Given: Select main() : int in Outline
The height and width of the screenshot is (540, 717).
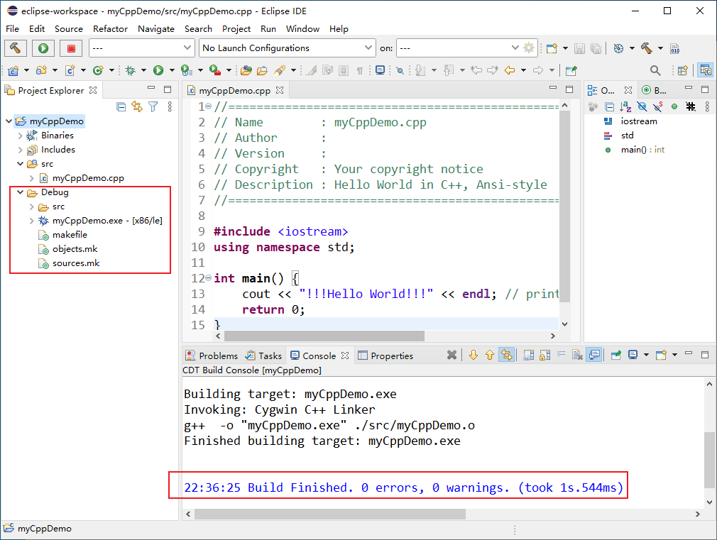Looking at the screenshot, I should pos(642,150).
